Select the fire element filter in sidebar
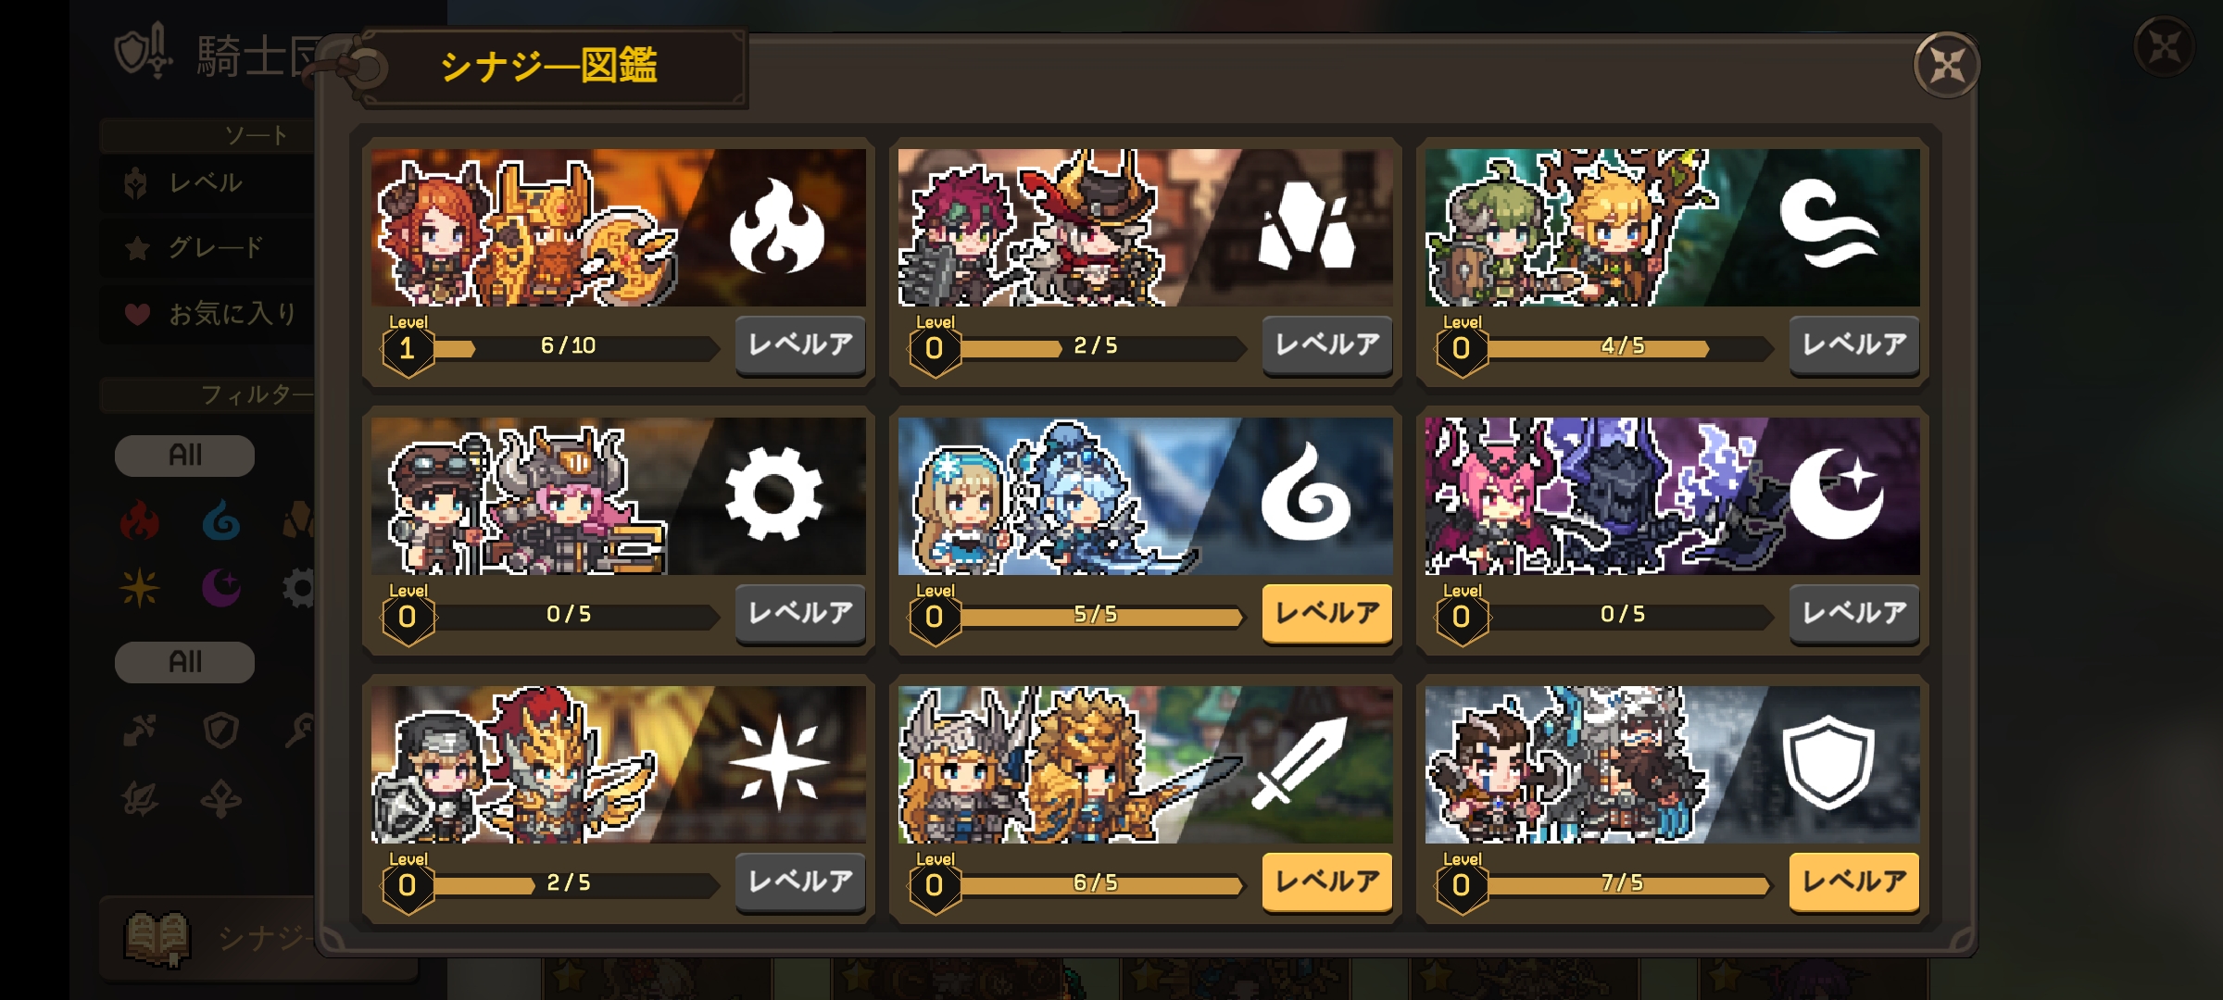The width and height of the screenshot is (2223, 1000). pyautogui.click(x=140, y=520)
